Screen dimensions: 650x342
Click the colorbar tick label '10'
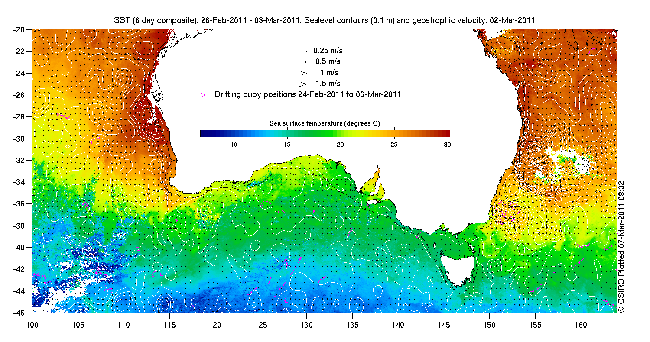pos(234,145)
